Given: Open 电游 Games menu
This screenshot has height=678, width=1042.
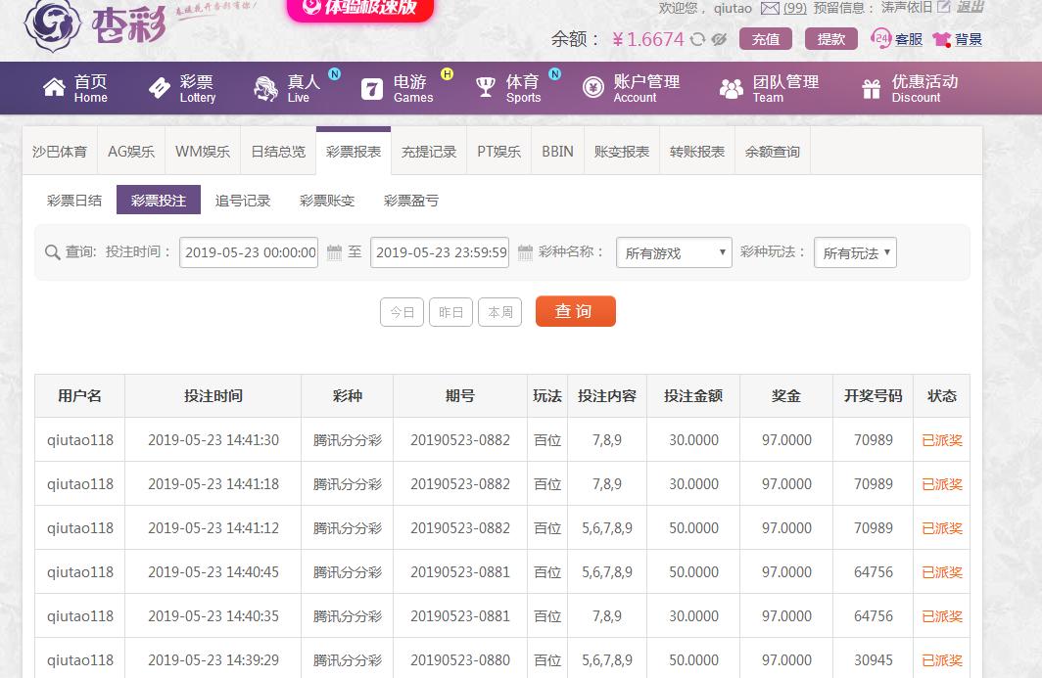Looking at the screenshot, I should [x=398, y=88].
